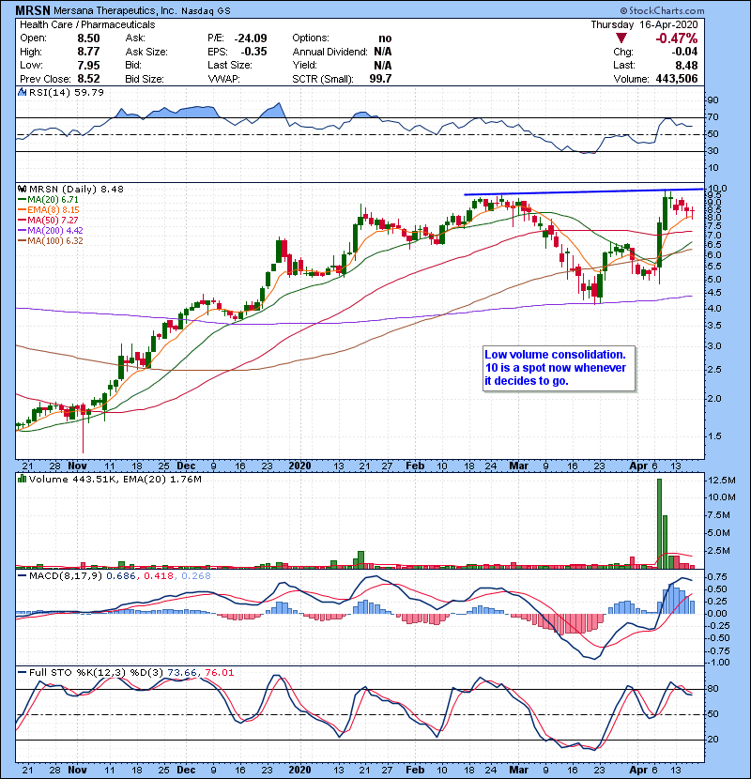Click the -0.47% percent change figure
Viewport: 751px width, 779px height.
676,38
